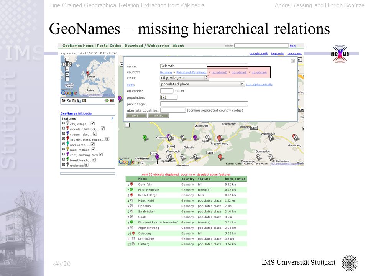This screenshot has width=368, height=276.
Task: Zoom in on mini map plus icon
Action: pos(67,74)
